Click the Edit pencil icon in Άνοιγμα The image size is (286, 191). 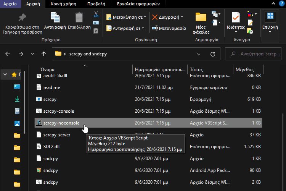[x=250, y=23]
